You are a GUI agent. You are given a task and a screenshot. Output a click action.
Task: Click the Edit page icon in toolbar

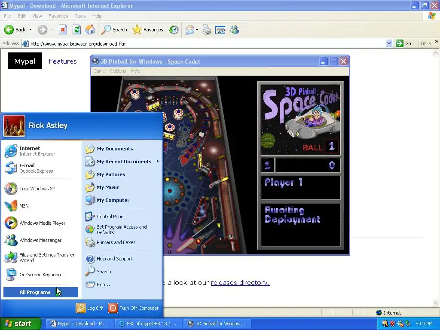tap(220, 30)
